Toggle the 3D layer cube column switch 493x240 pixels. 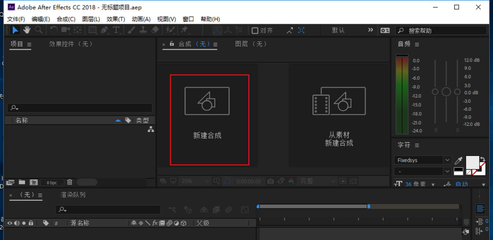tap(183, 223)
